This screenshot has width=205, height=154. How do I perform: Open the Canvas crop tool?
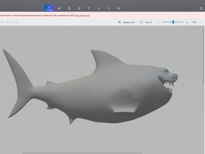109,8
